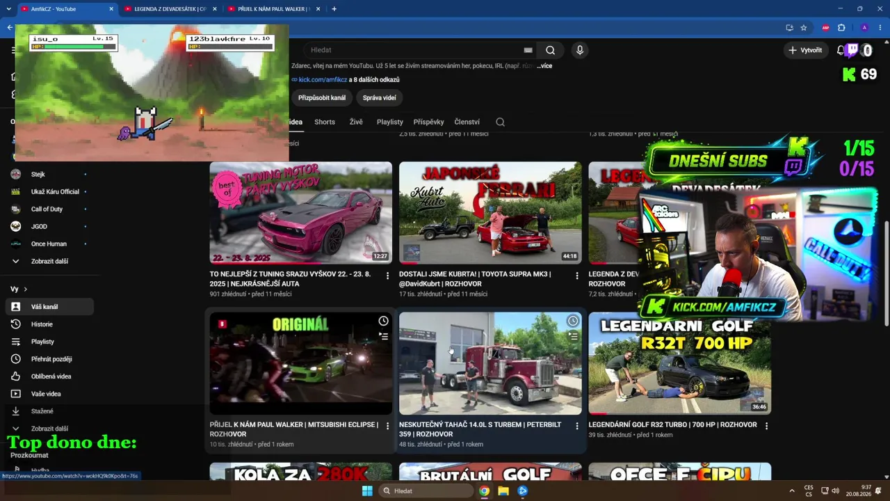Open options menu for Peterbilt 359 video
Viewport: 890px width, 501px height.
click(576, 427)
